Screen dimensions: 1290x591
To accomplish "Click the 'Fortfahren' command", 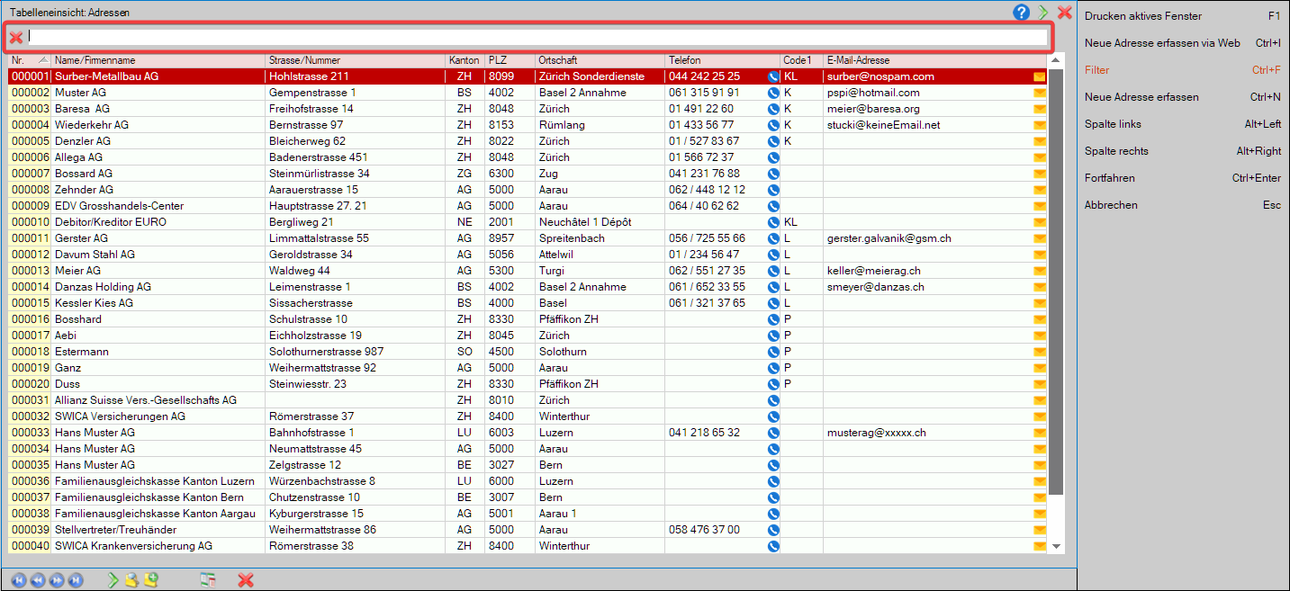I will pos(1110,178).
